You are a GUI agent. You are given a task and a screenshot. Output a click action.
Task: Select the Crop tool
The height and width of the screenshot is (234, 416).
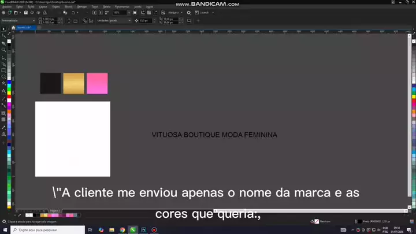coord(3,43)
